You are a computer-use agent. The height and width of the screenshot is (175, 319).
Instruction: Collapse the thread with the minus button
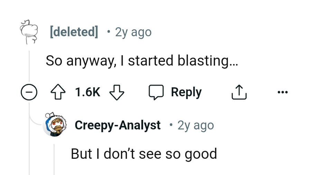(29, 93)
